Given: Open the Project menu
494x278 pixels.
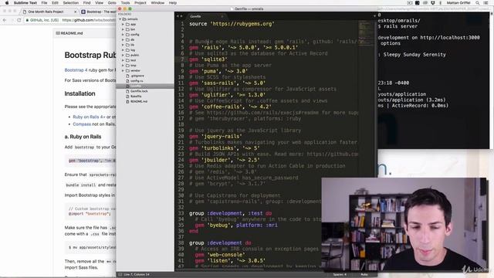Looking at the screenshot, I should point(140,3).
